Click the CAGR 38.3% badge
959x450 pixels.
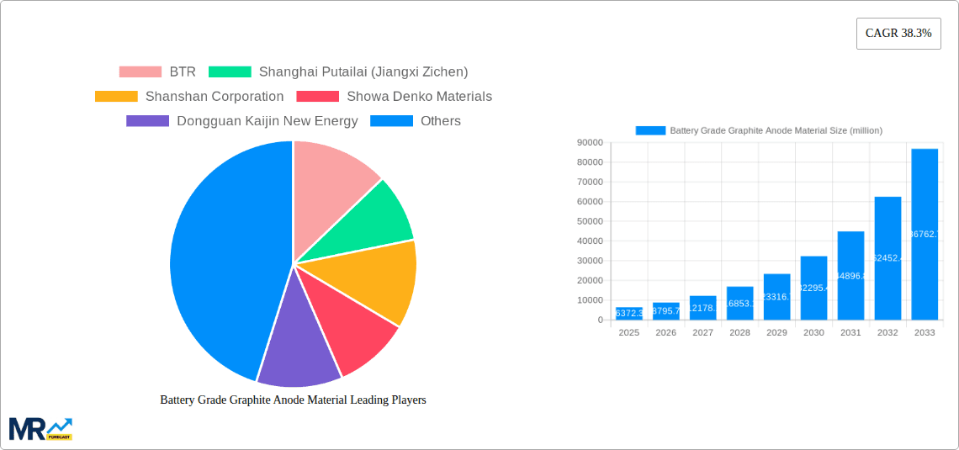coord(898,34)
